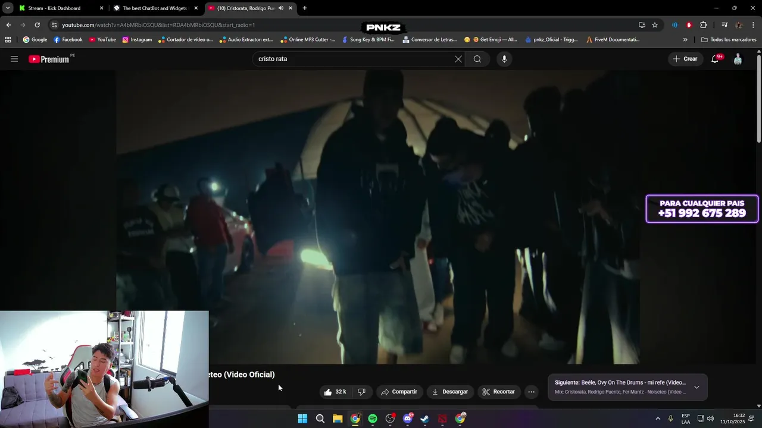Open the YouTube guide hamburger menu
This screenshot has width=762, height=428.
[14, 59]
